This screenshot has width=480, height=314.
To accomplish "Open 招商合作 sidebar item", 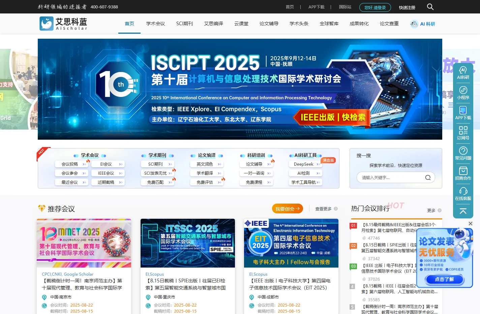I will (x=463, y=174).
